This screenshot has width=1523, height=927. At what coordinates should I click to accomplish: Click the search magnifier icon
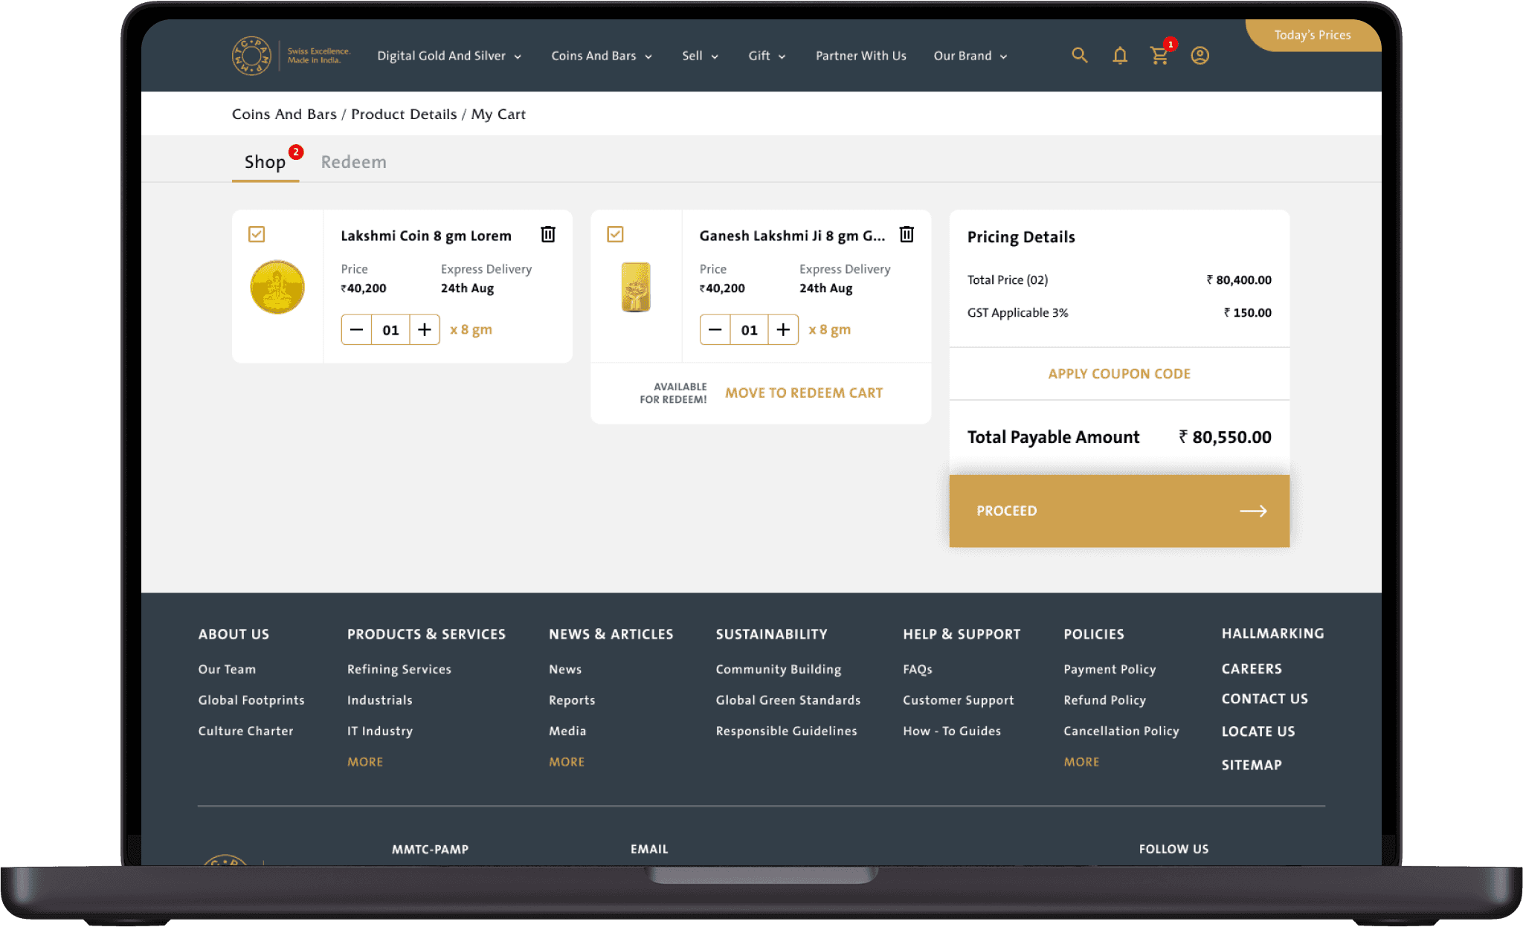[1079, 56]
